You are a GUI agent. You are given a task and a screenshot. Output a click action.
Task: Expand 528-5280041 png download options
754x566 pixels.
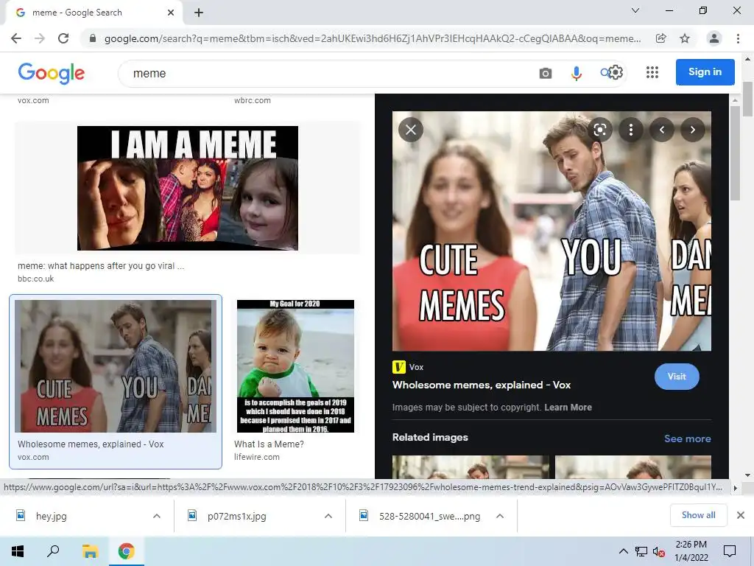point(500,516)
